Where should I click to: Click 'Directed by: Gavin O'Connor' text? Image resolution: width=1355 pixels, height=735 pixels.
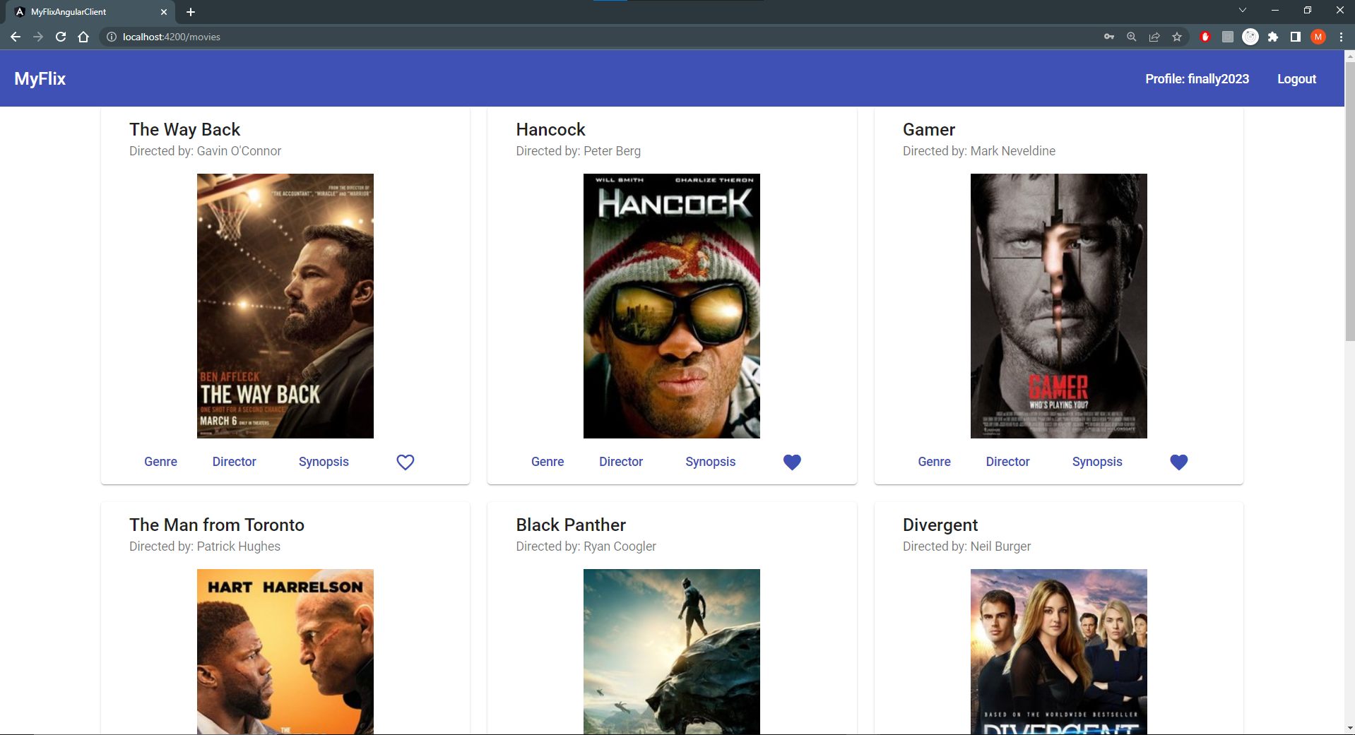pos(205,151)
